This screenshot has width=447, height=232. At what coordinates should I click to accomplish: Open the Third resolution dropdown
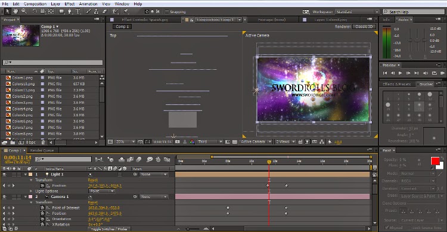[x=210, y=141]
